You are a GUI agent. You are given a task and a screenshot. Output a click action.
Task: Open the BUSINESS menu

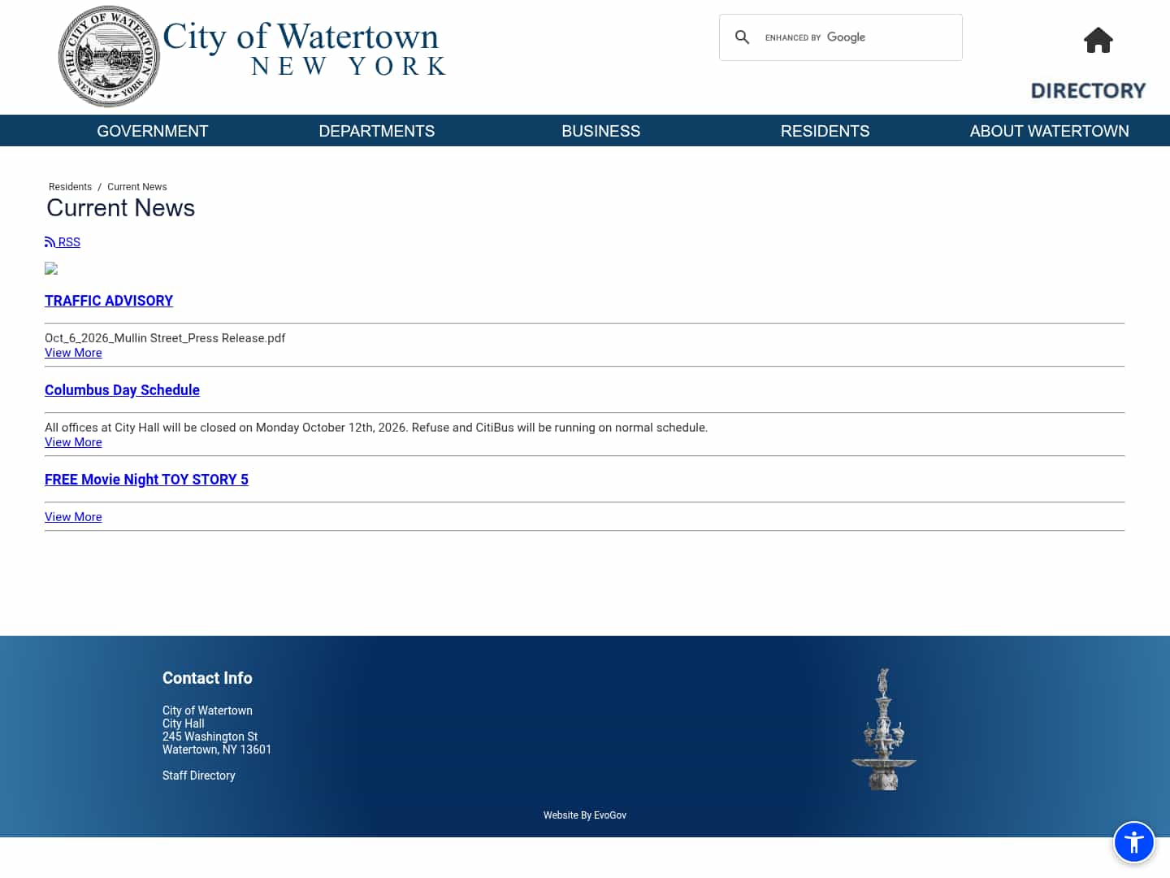tap(601, 131)
